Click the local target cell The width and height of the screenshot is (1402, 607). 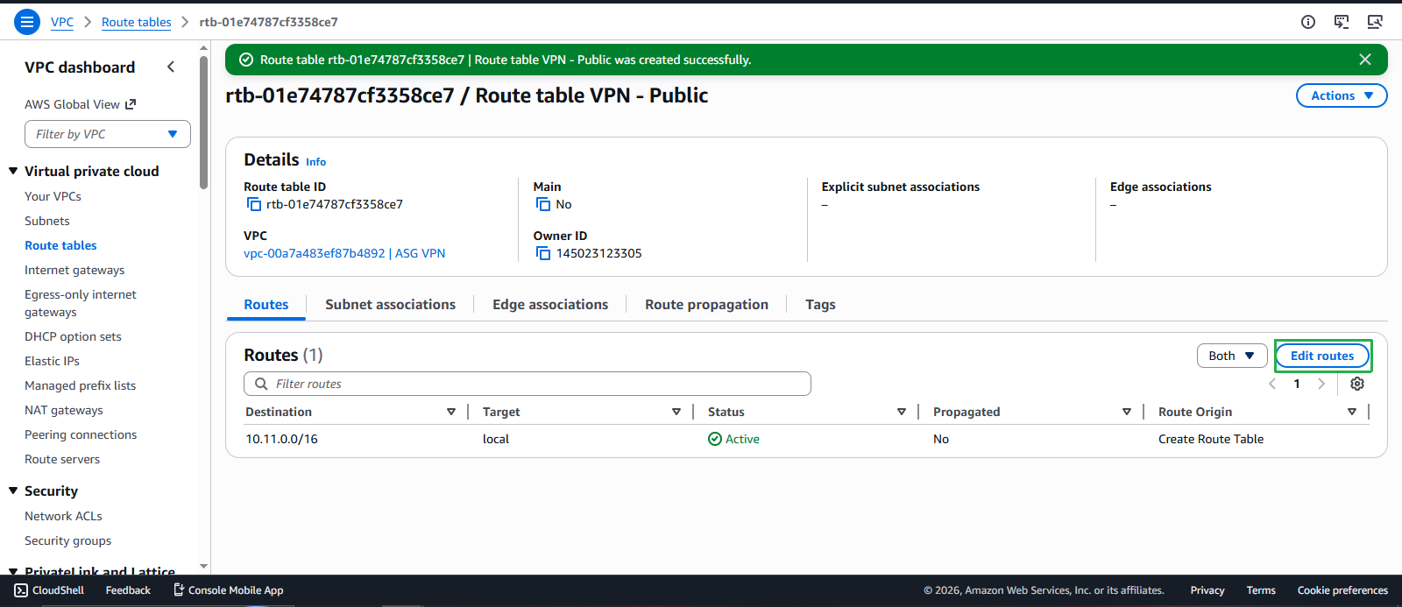click(x=496, y=439)
